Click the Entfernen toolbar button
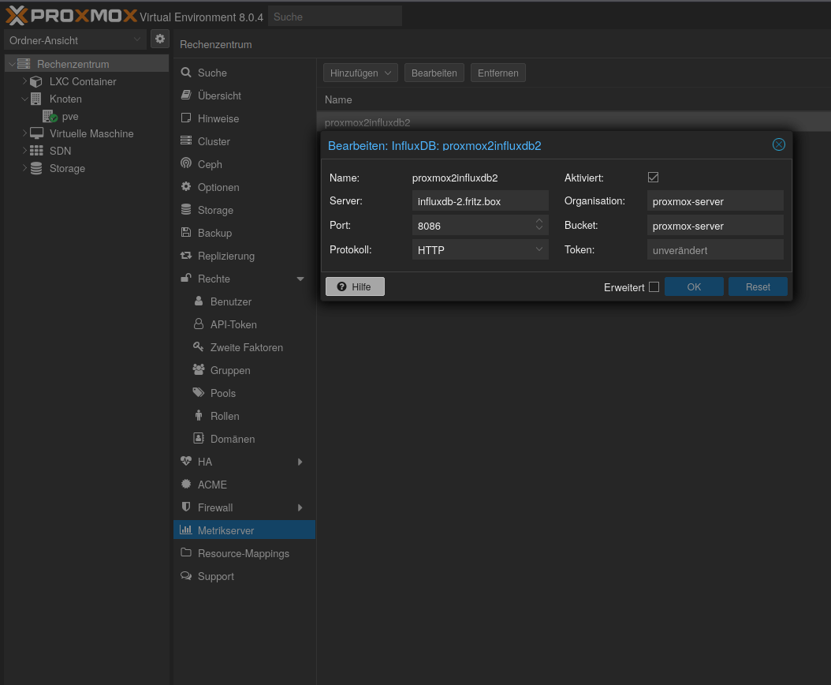The height and width of the screenshot is (685, 831). pyautogui.click(x=498, y=73)
